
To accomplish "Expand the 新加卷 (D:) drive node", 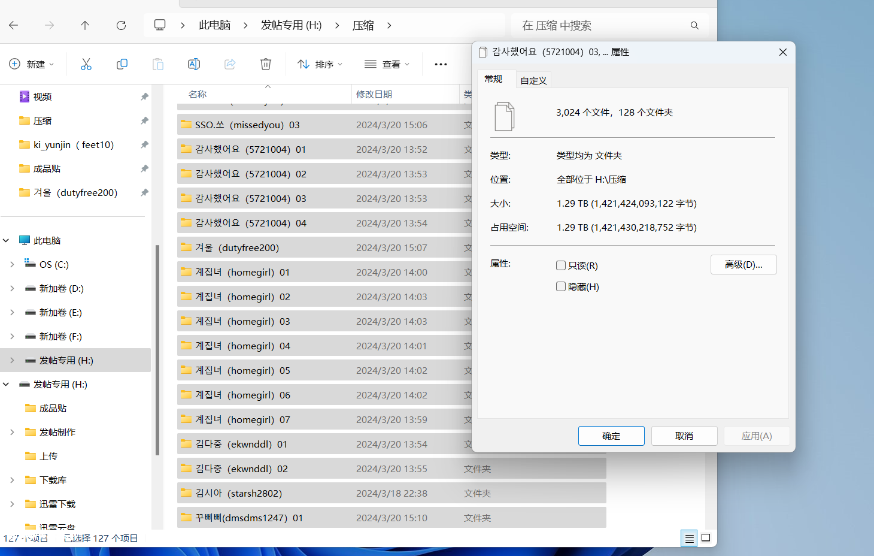I will (x=12, y=288).
